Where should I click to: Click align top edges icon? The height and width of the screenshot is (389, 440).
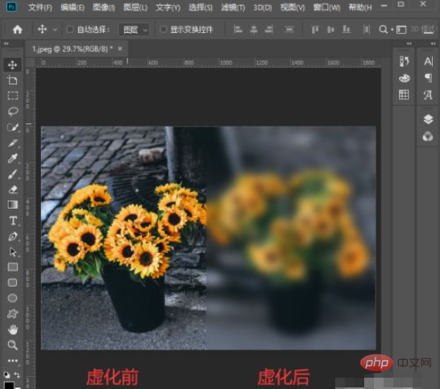315,29
